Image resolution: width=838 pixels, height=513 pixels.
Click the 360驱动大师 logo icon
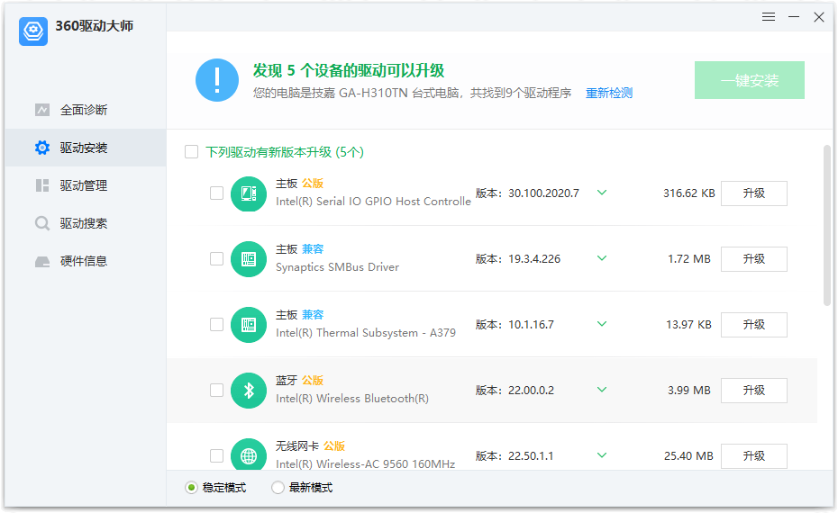coord(33,31)
